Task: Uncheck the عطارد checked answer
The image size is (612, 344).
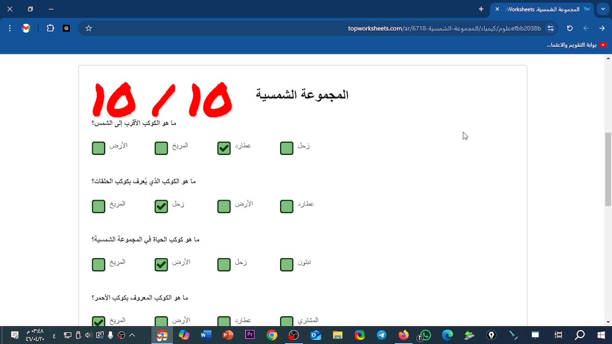Action: click(224, 148)
